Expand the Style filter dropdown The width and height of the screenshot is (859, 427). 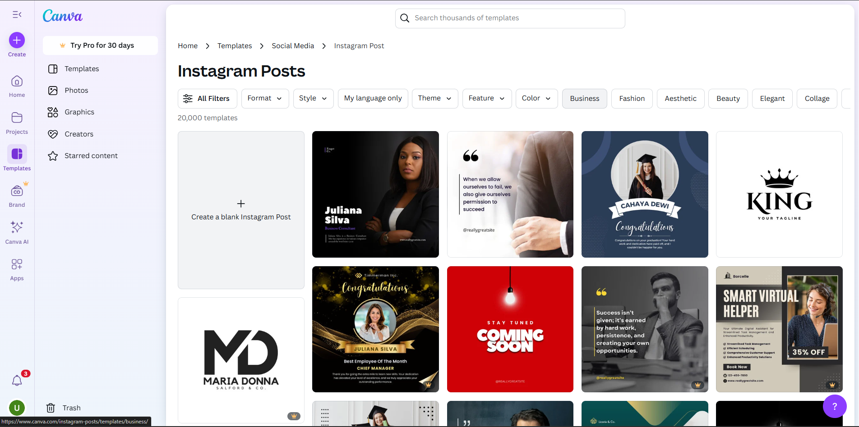[x=313, y=98]
